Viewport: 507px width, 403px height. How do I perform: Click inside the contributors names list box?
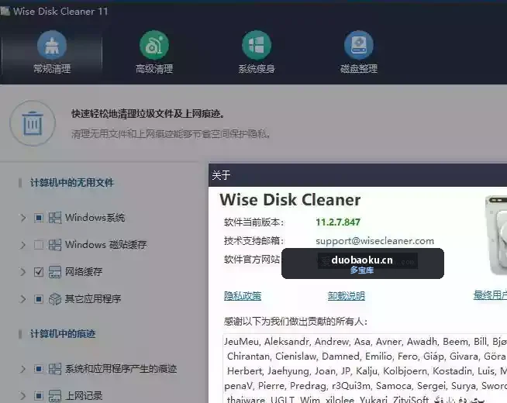(x=364, y=368)
